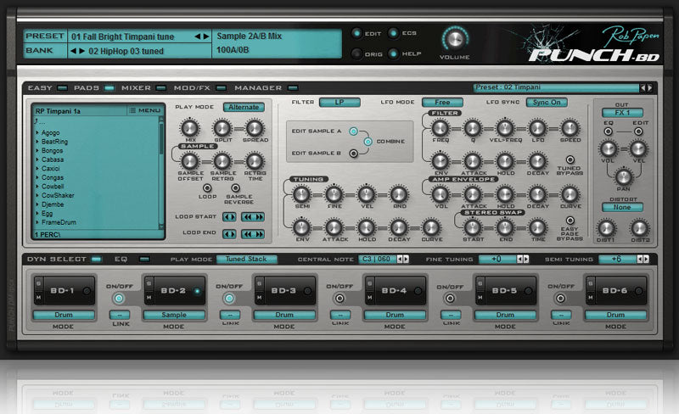Open the Sync On LFO sync dropdown
The image size is (679, 414).
click(x=547, y=102)
